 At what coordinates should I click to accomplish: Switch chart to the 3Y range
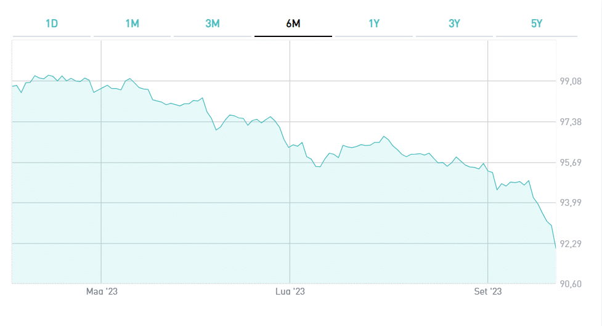[x=455, y=24]
